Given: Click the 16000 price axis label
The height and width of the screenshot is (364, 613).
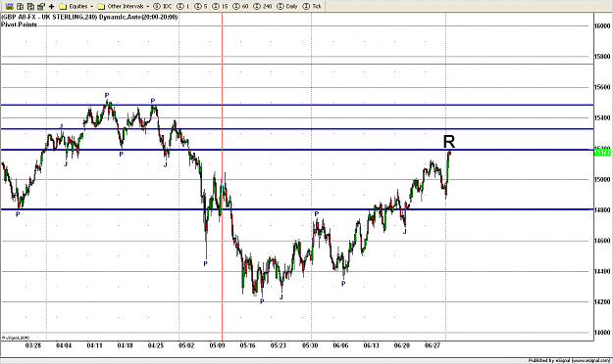Looking at the screenshot, I should point(602,25).
